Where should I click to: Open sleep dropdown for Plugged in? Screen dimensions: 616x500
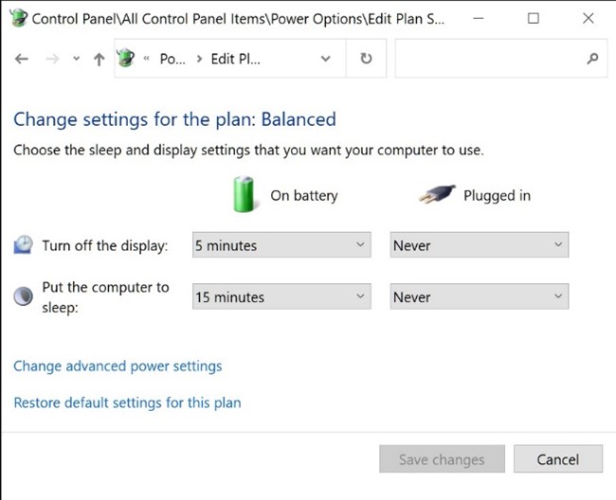point(480,296)
